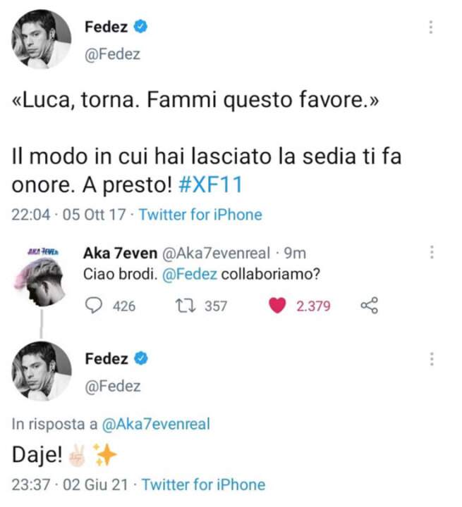Image resolution: width=462 pixels, height=507 pixels.
Task: Open more options on Fedez reply tweet
Action: click(x=431, y=359)
